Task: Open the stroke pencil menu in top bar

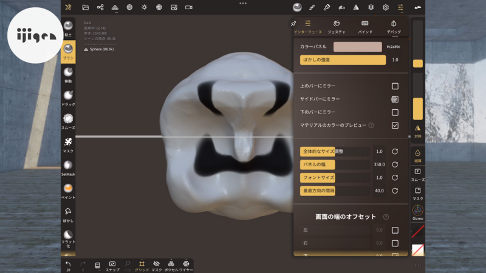Action: pyautogui.click(x=312, y=7)
